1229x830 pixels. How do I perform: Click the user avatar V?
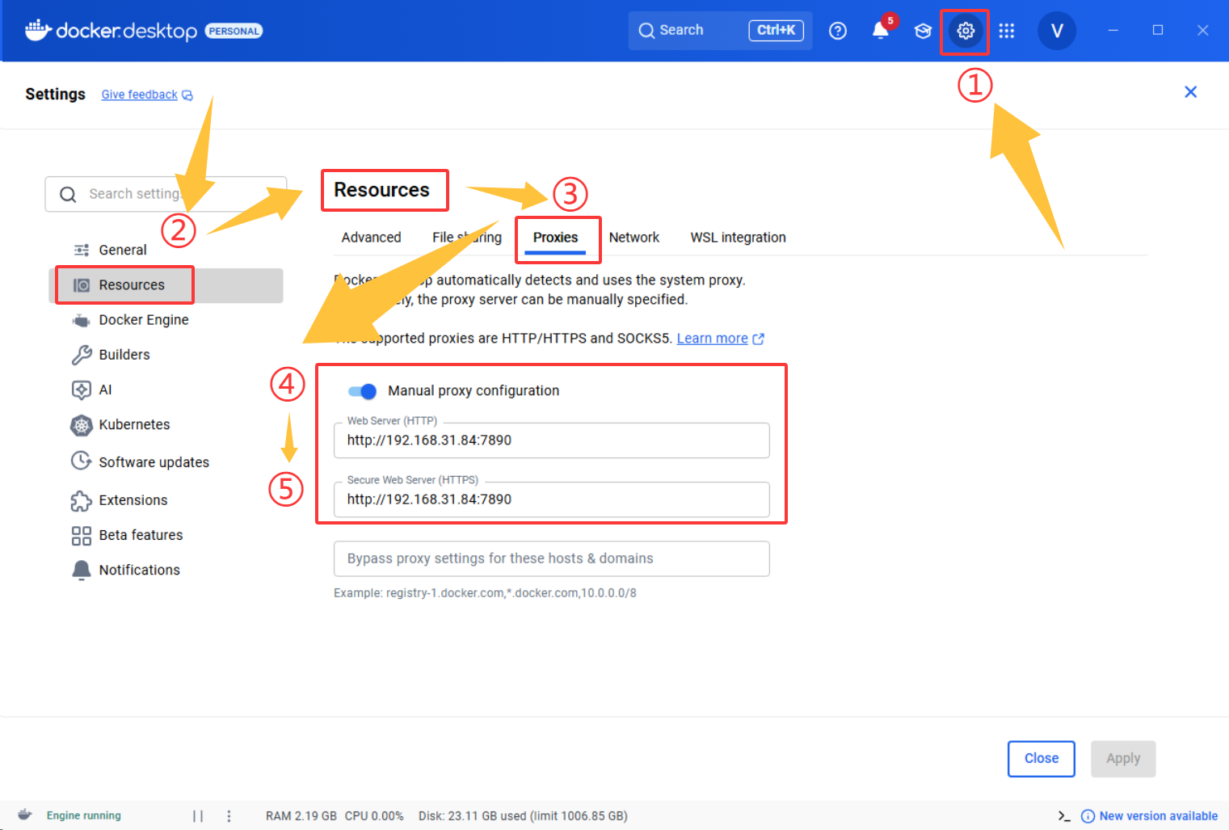[x=1056, y=32]
